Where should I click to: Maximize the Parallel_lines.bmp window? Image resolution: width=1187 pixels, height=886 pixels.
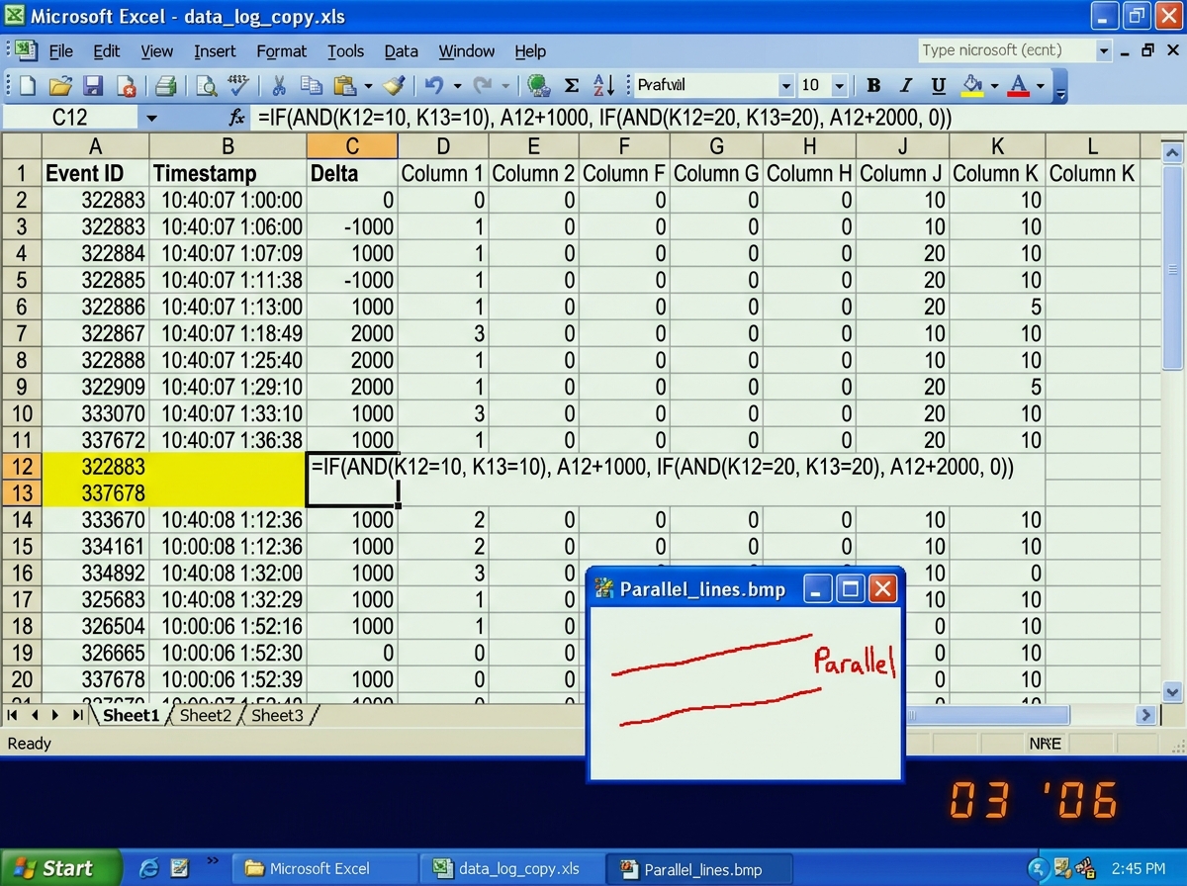[851, 589]
